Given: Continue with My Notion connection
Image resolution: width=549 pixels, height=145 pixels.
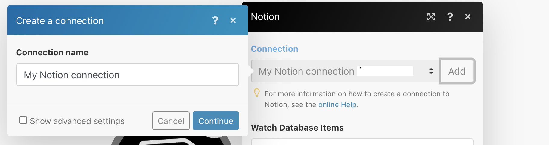Looking at the screenshot, I should [x=216, y=121].
